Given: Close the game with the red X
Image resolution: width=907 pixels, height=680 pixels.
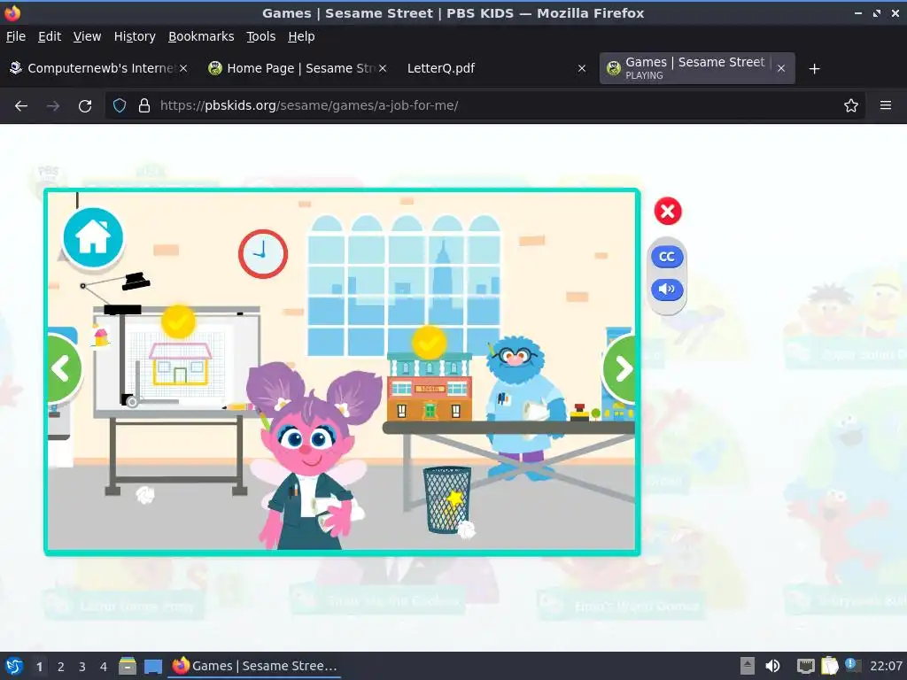Looking at the screenshot, I should coord(668,211).
